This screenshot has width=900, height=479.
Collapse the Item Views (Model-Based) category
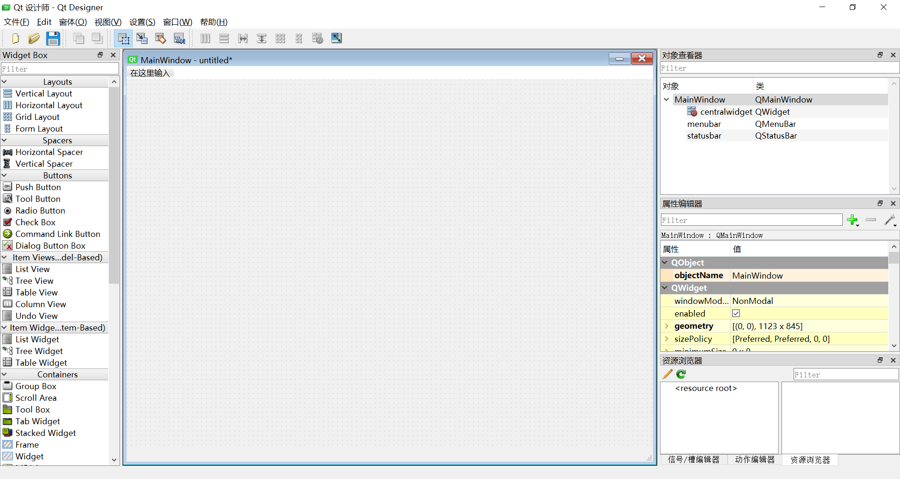coord(4,257)
